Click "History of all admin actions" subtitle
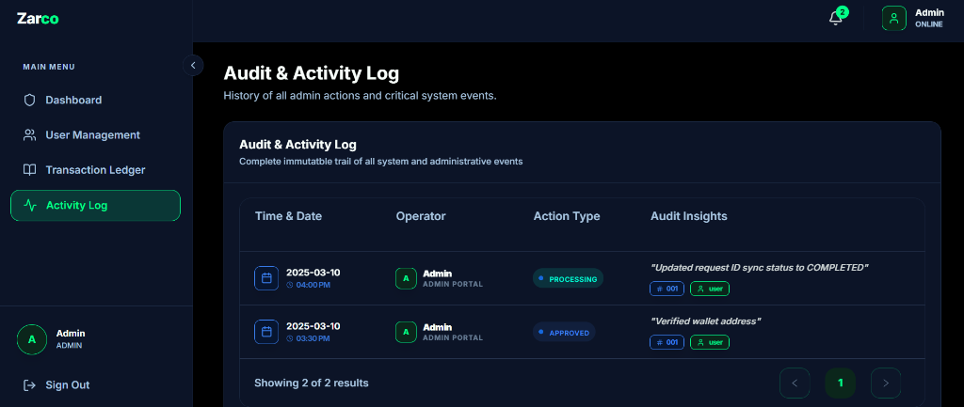Screen dimensions: 964x407 point(360,97)
